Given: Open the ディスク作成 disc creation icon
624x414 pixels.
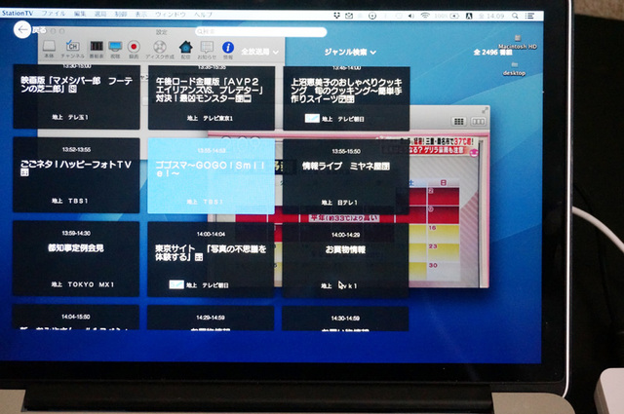Looking at the screenshot, I should click(x=159, y=48).
